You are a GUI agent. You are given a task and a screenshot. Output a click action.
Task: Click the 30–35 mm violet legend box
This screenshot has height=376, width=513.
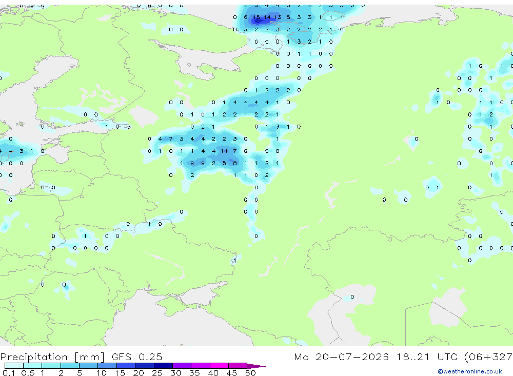[x=182, y=366]
